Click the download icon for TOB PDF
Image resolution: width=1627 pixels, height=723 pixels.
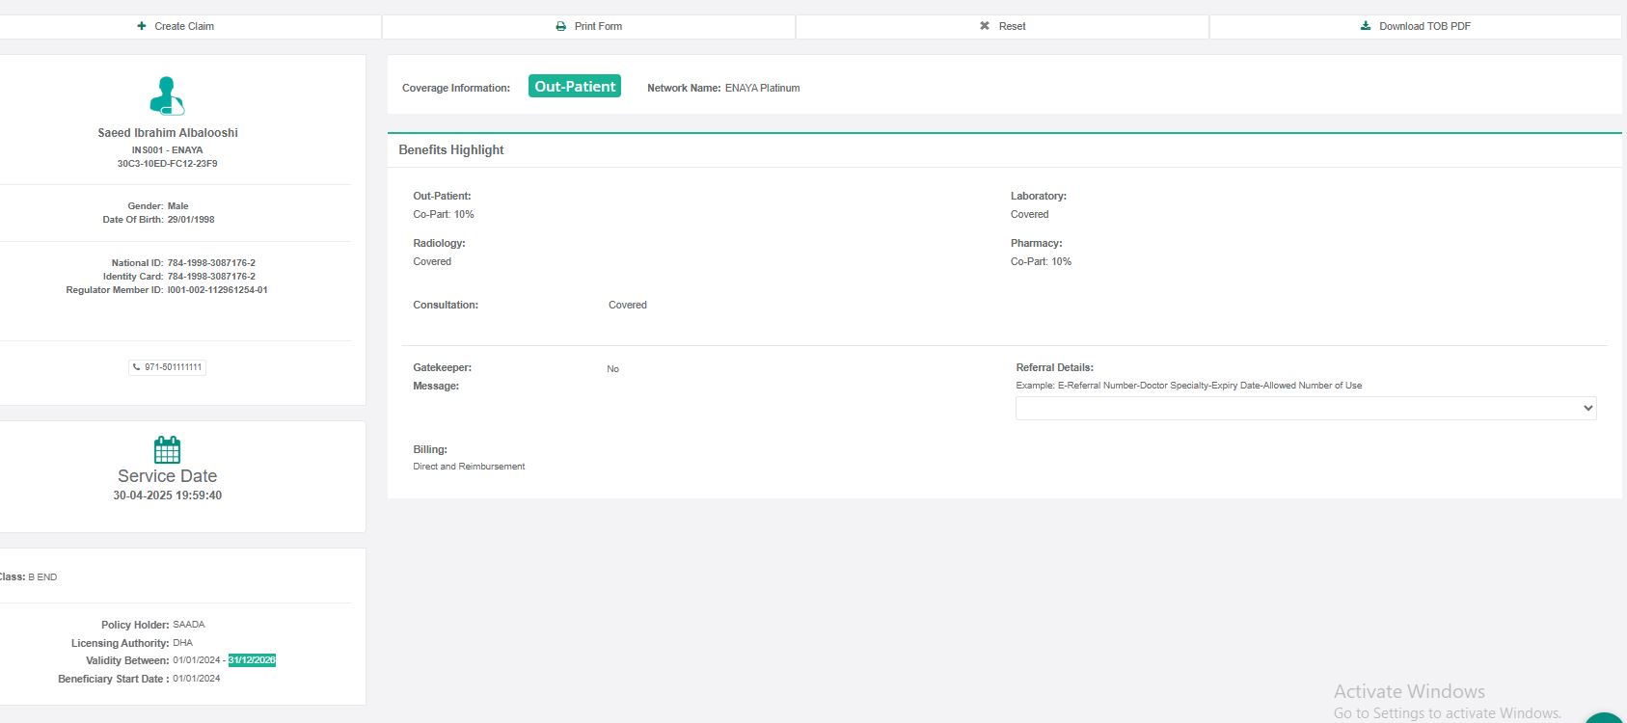pos(1366,26)
